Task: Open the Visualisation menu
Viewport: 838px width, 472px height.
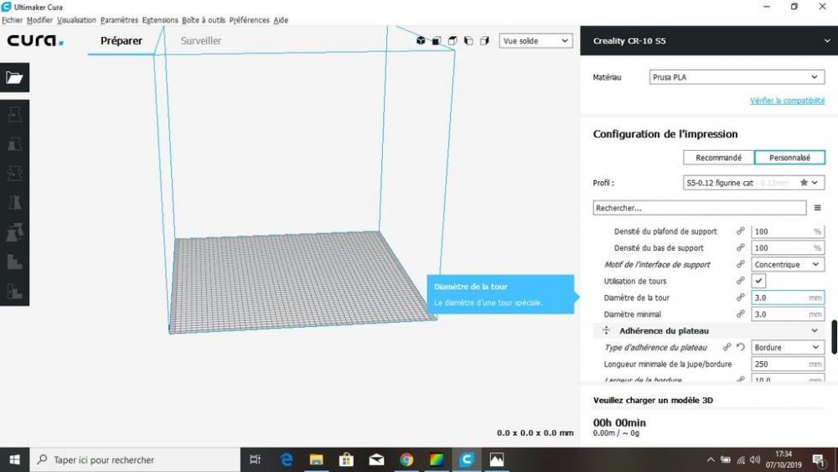Action: pyautogui.click(x=76, y=20)
